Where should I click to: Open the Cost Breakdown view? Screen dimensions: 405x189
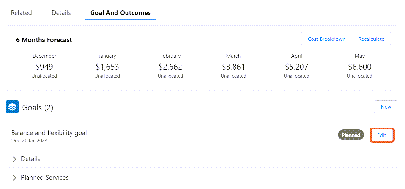click(x=326, y=39)
